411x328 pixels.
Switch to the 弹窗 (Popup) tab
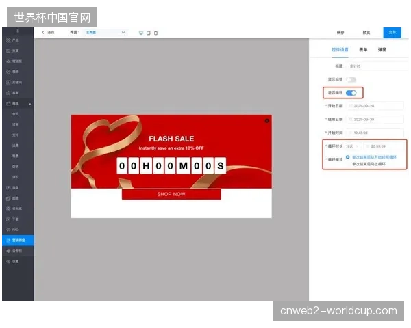tap(382, 49)
